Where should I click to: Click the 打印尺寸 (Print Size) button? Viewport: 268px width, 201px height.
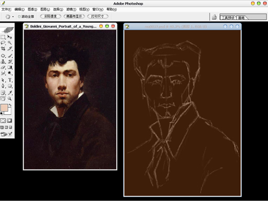98,16
